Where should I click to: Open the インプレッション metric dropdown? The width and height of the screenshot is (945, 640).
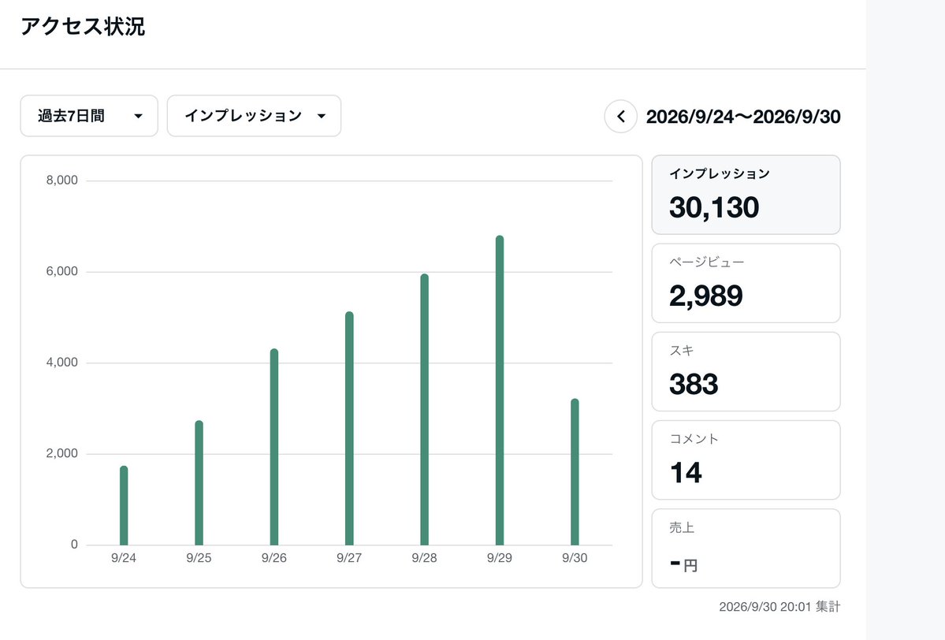click(254, 116)
